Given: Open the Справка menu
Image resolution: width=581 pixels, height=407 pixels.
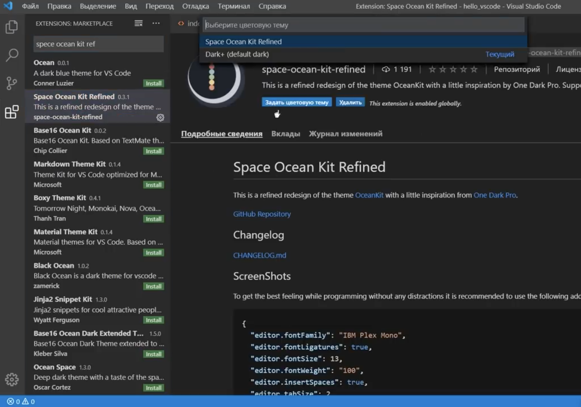Looking at the screenshot, I should pos(272,6).
